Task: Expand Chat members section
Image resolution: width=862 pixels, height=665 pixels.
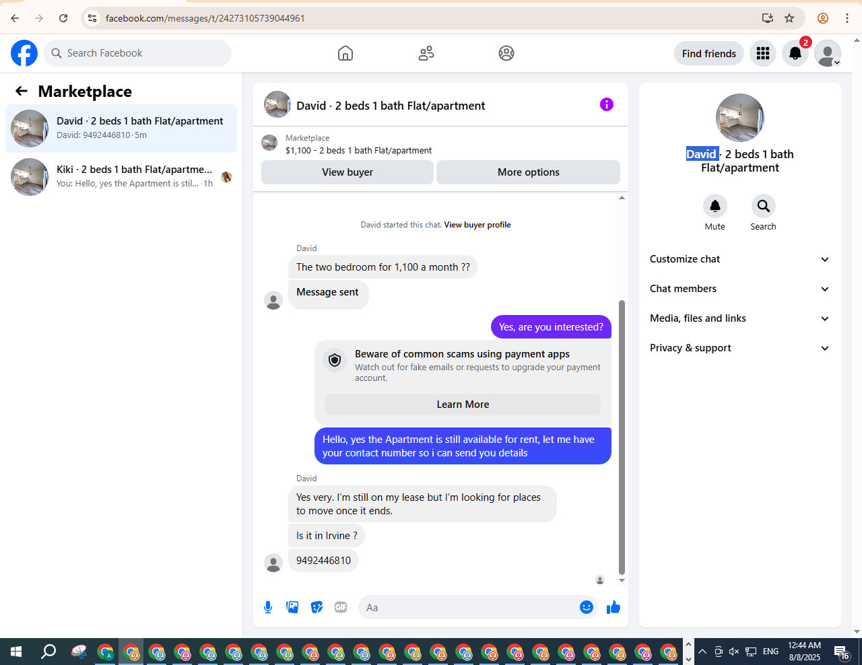Action: pyautogui.click(x=739, y=289)
